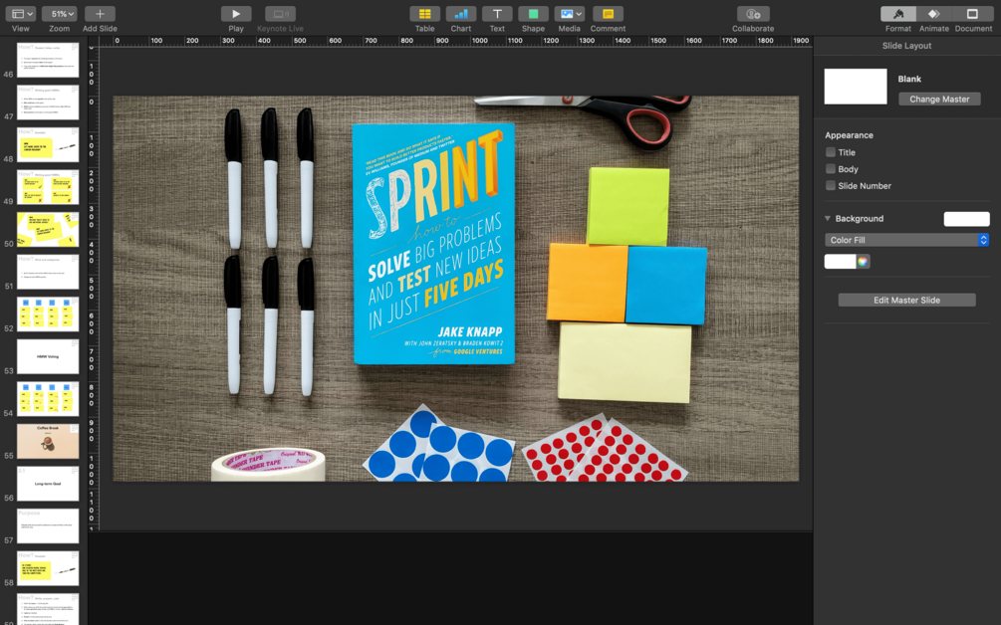
Task: Open the Color Fill dropdown
Action: pyautogui.click(x=907, y=240)
